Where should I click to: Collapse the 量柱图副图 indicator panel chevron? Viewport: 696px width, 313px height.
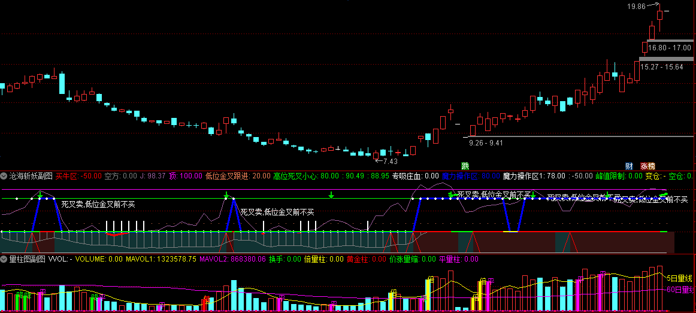pyautogui.click(x=4, y=259)
